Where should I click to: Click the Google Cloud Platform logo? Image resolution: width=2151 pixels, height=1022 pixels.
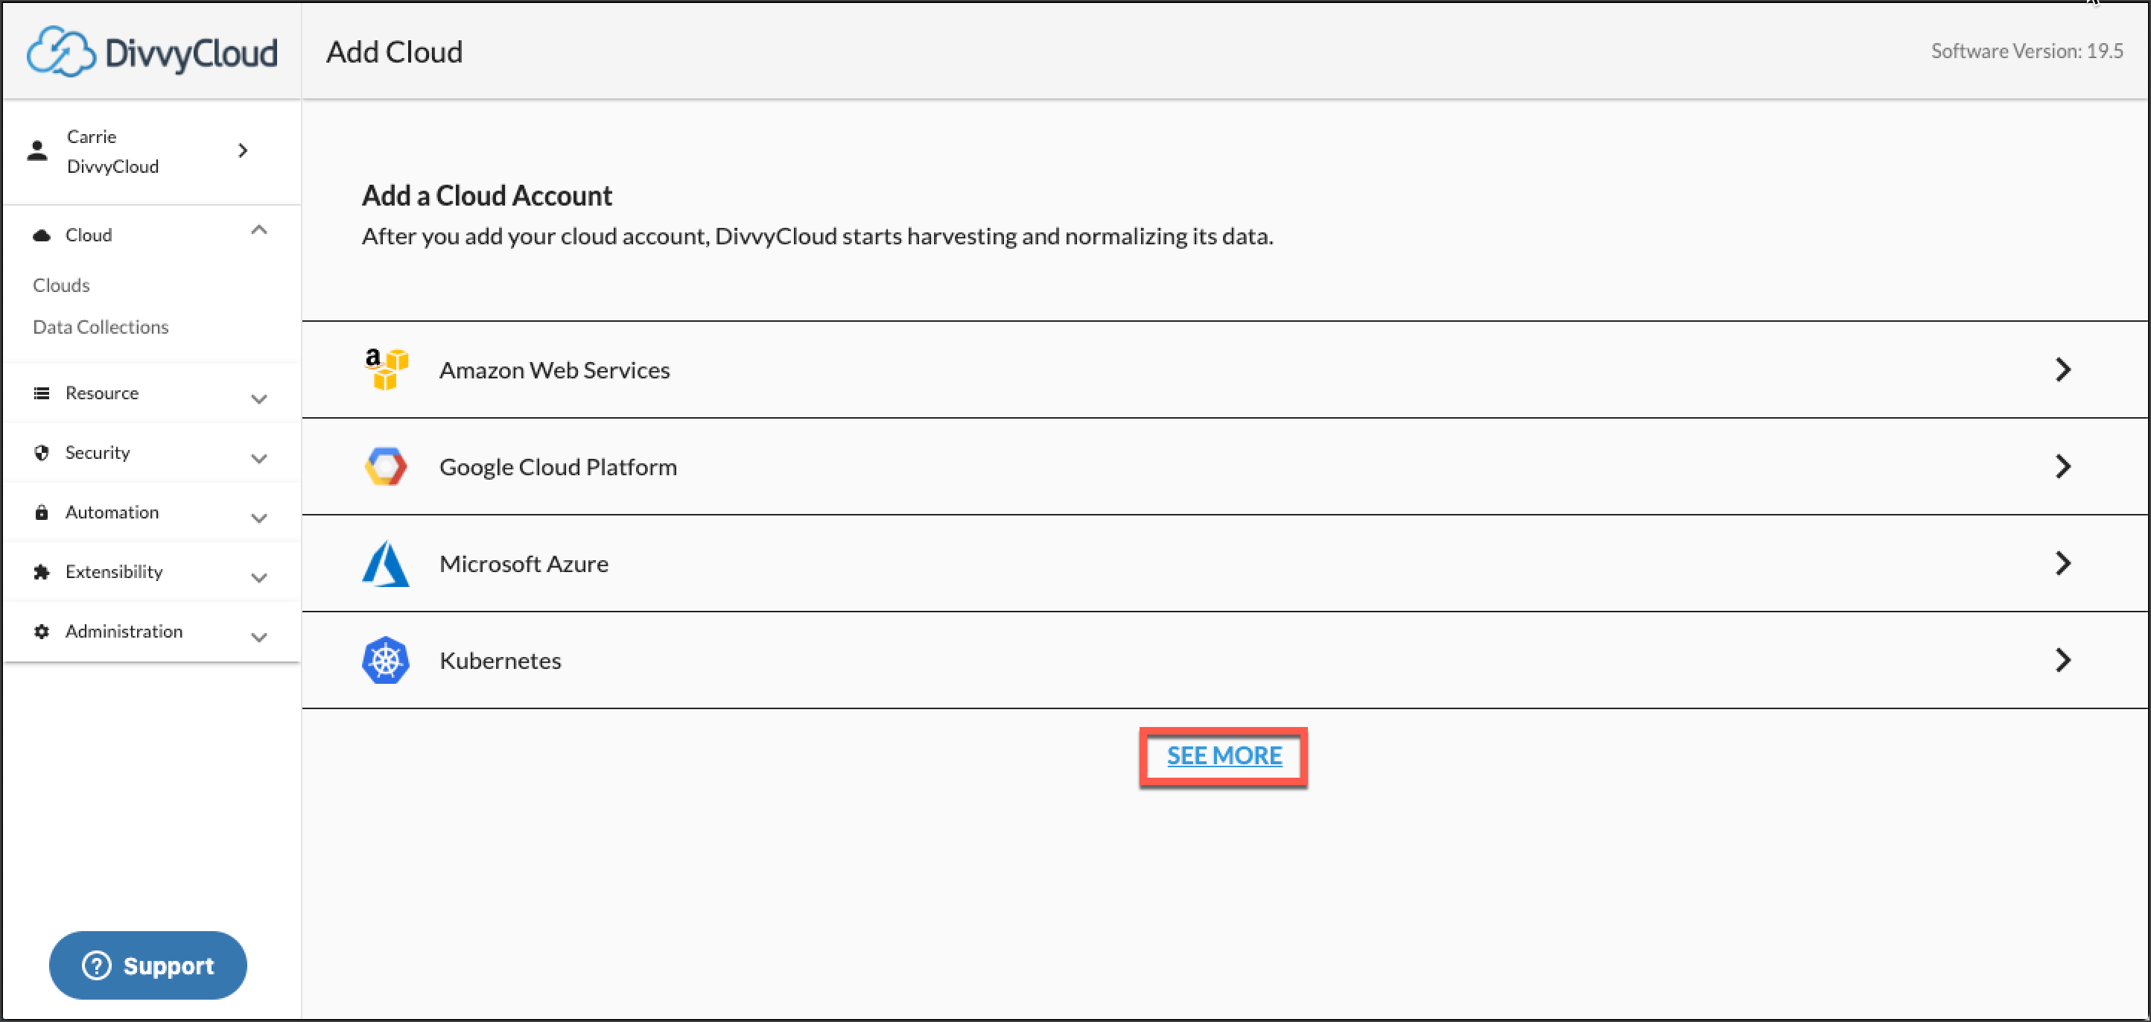click(x=386, y=466)
